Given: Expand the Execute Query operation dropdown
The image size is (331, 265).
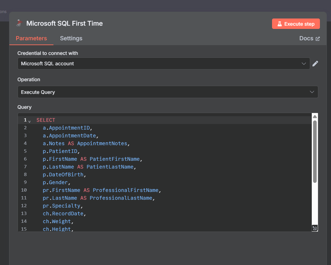Looking at the screenshot, I should click(168, 92).
